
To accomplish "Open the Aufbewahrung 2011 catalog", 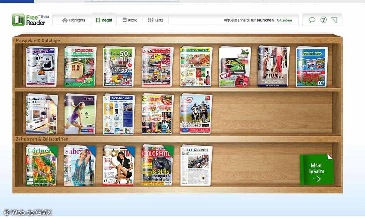I will [x=42, y=114].
